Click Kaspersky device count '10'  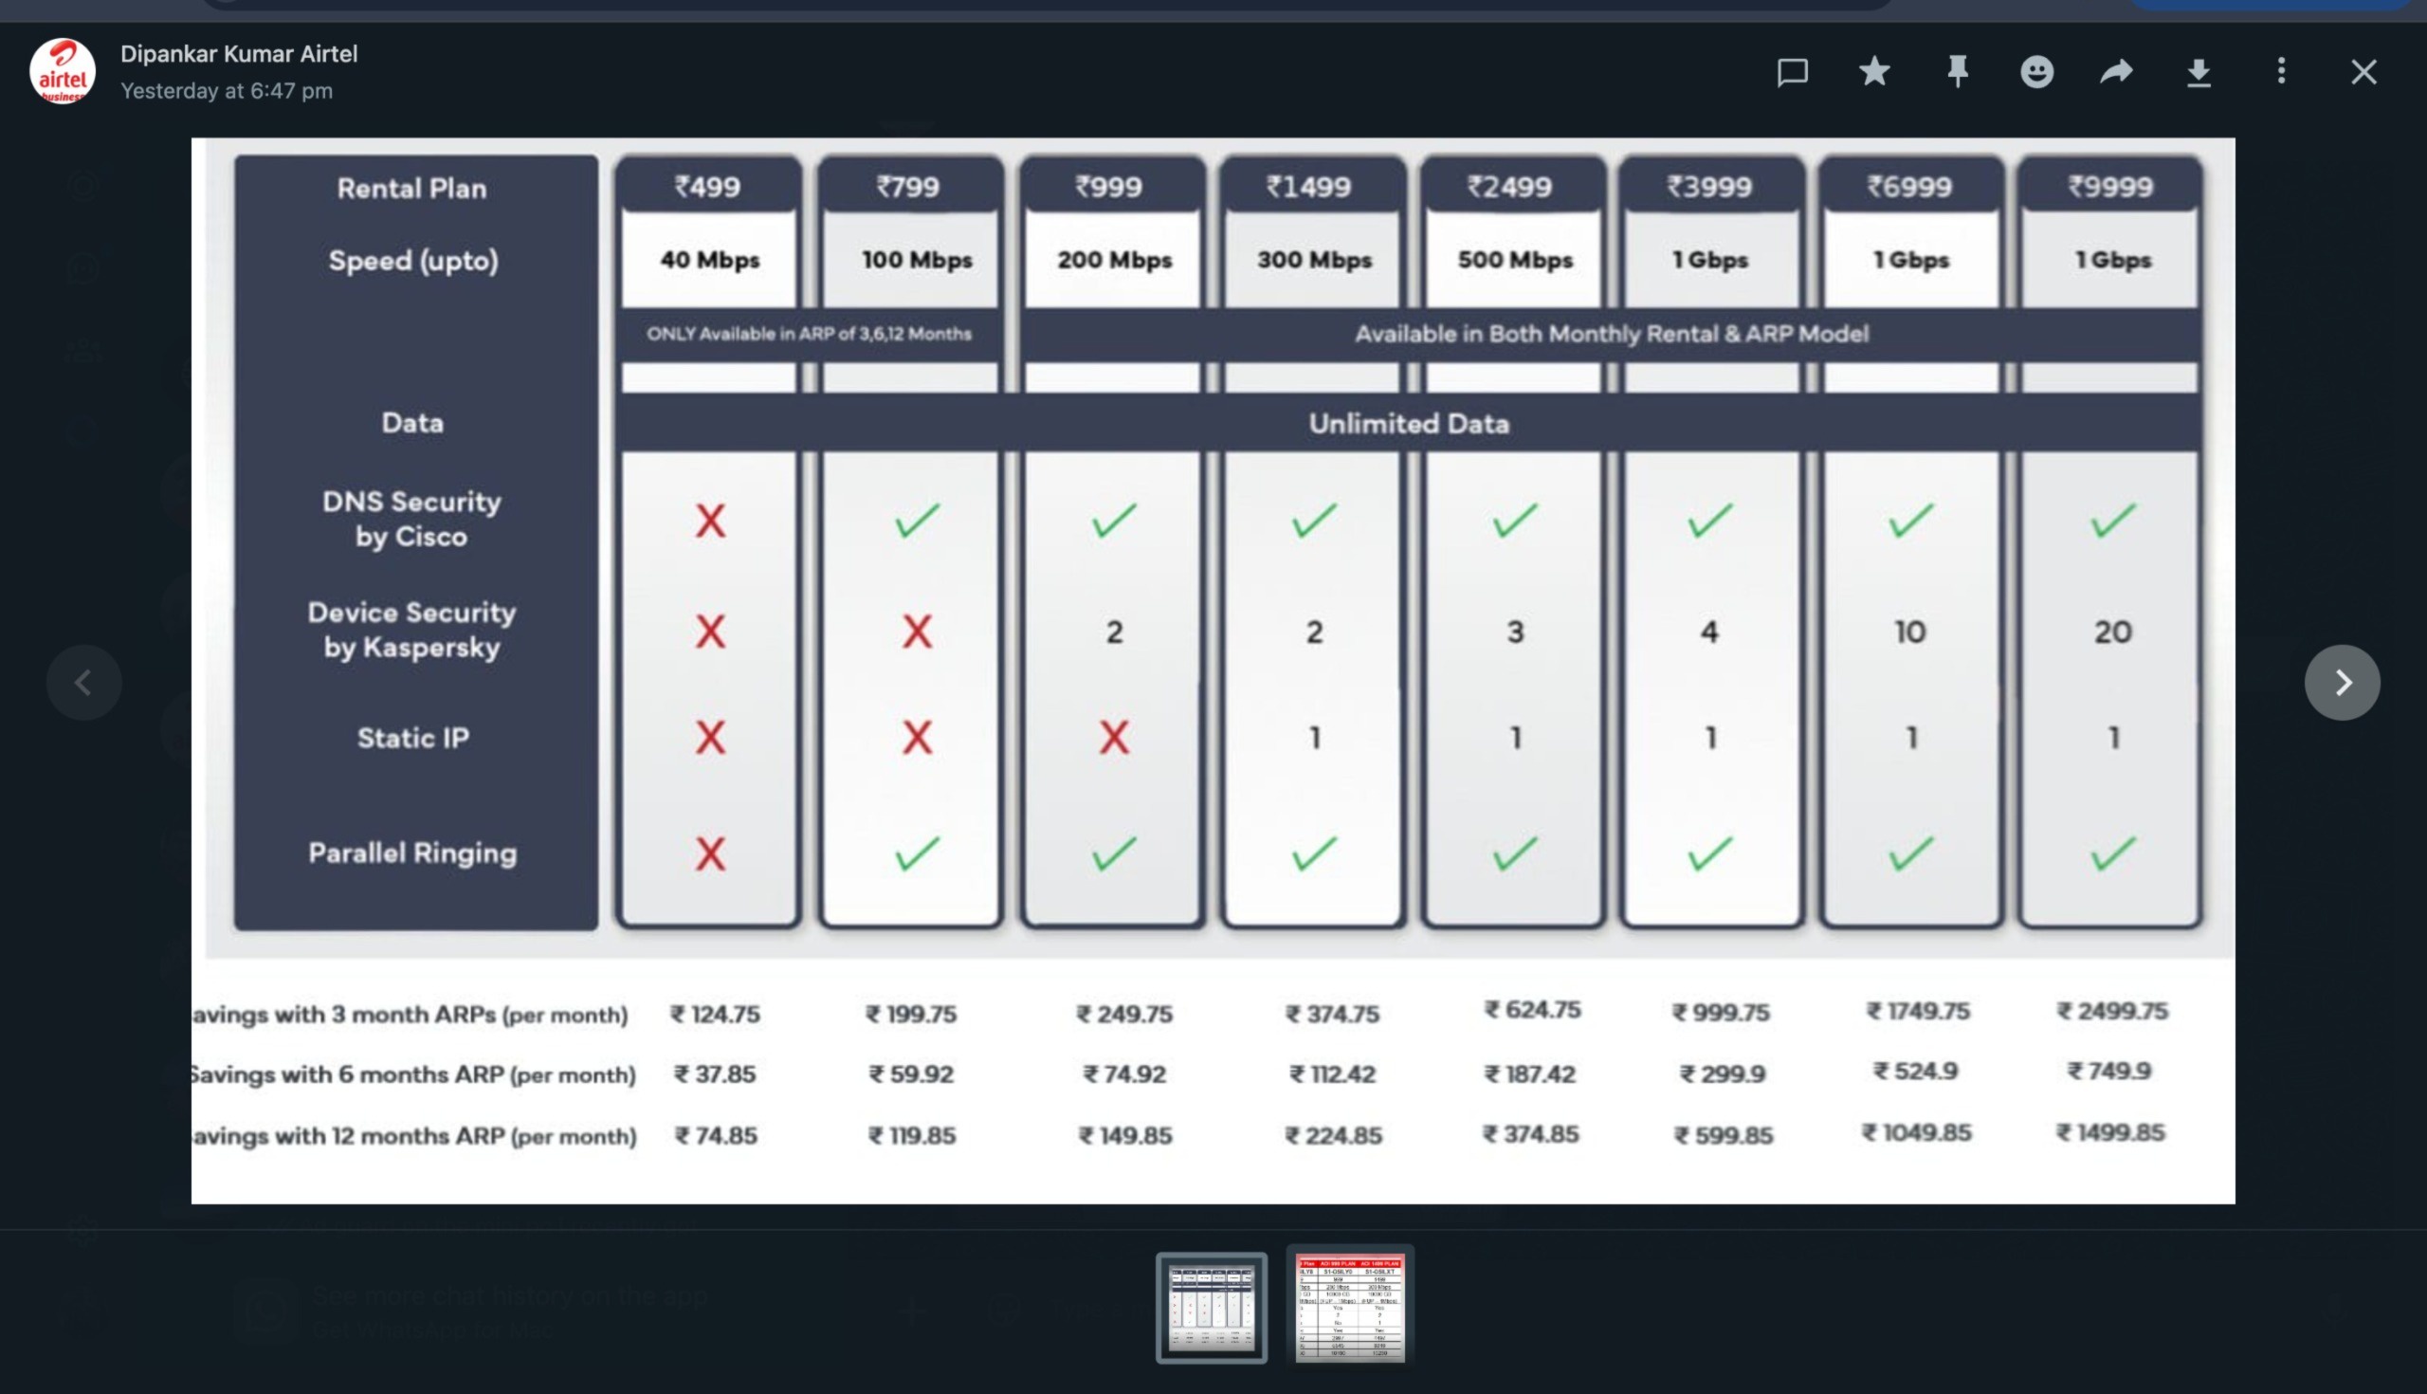pos(1910,632)
